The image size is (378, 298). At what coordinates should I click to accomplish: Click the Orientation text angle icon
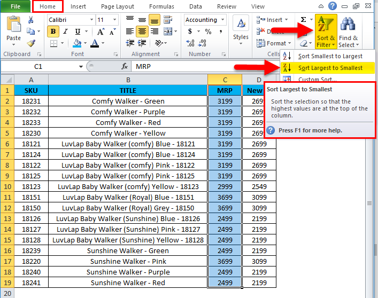tap(159, 43)
